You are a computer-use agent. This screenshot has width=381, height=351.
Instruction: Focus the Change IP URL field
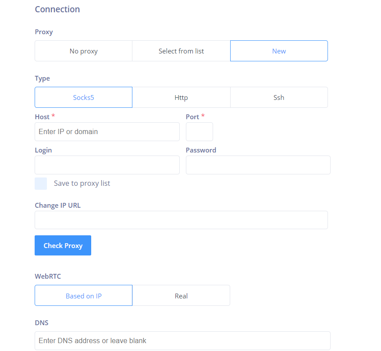coord(181,220)
